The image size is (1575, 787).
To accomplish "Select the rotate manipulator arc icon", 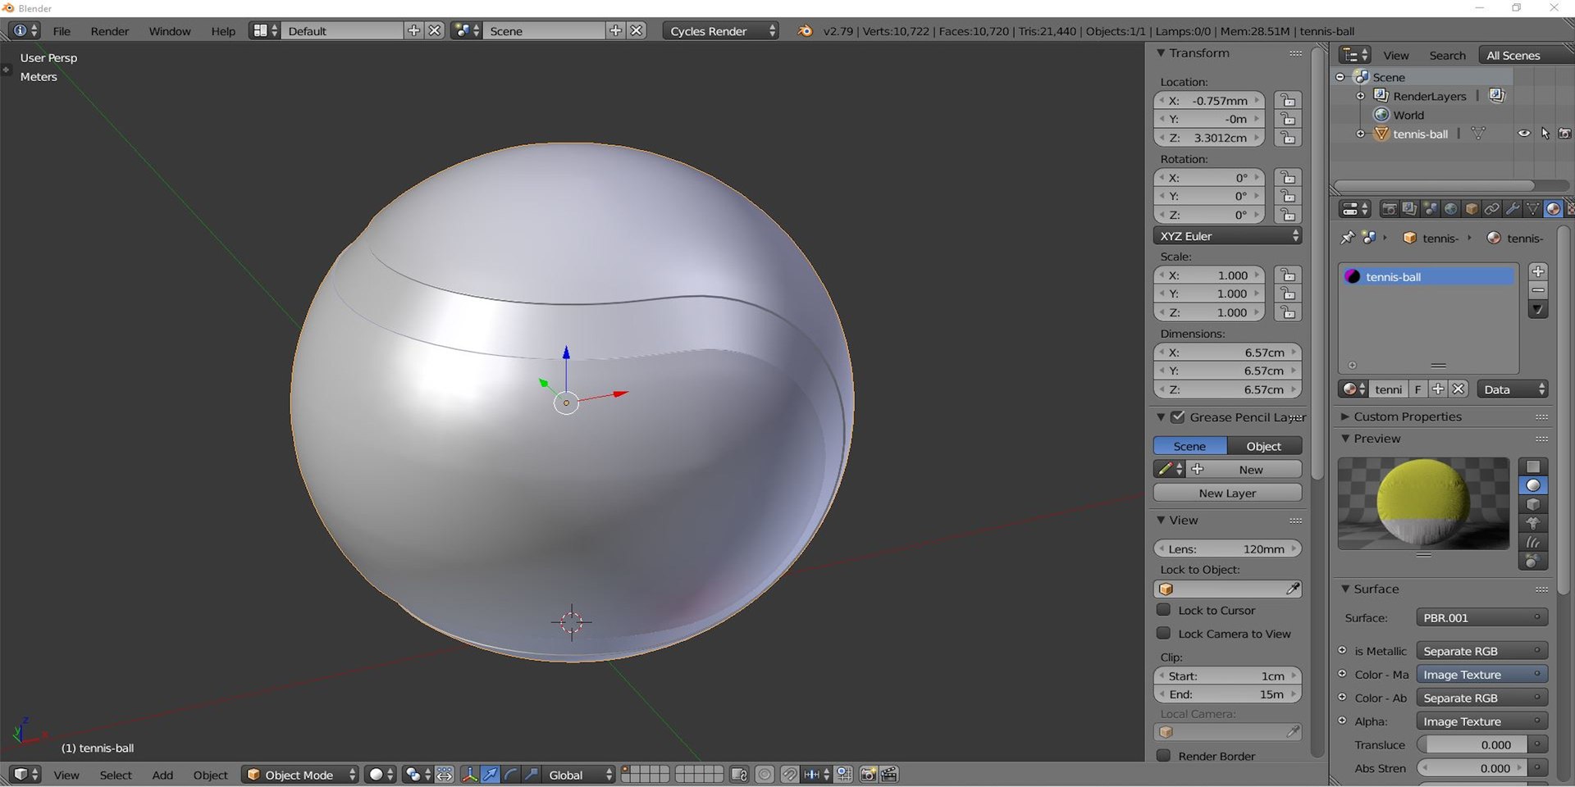I will [x=510, y=775].
